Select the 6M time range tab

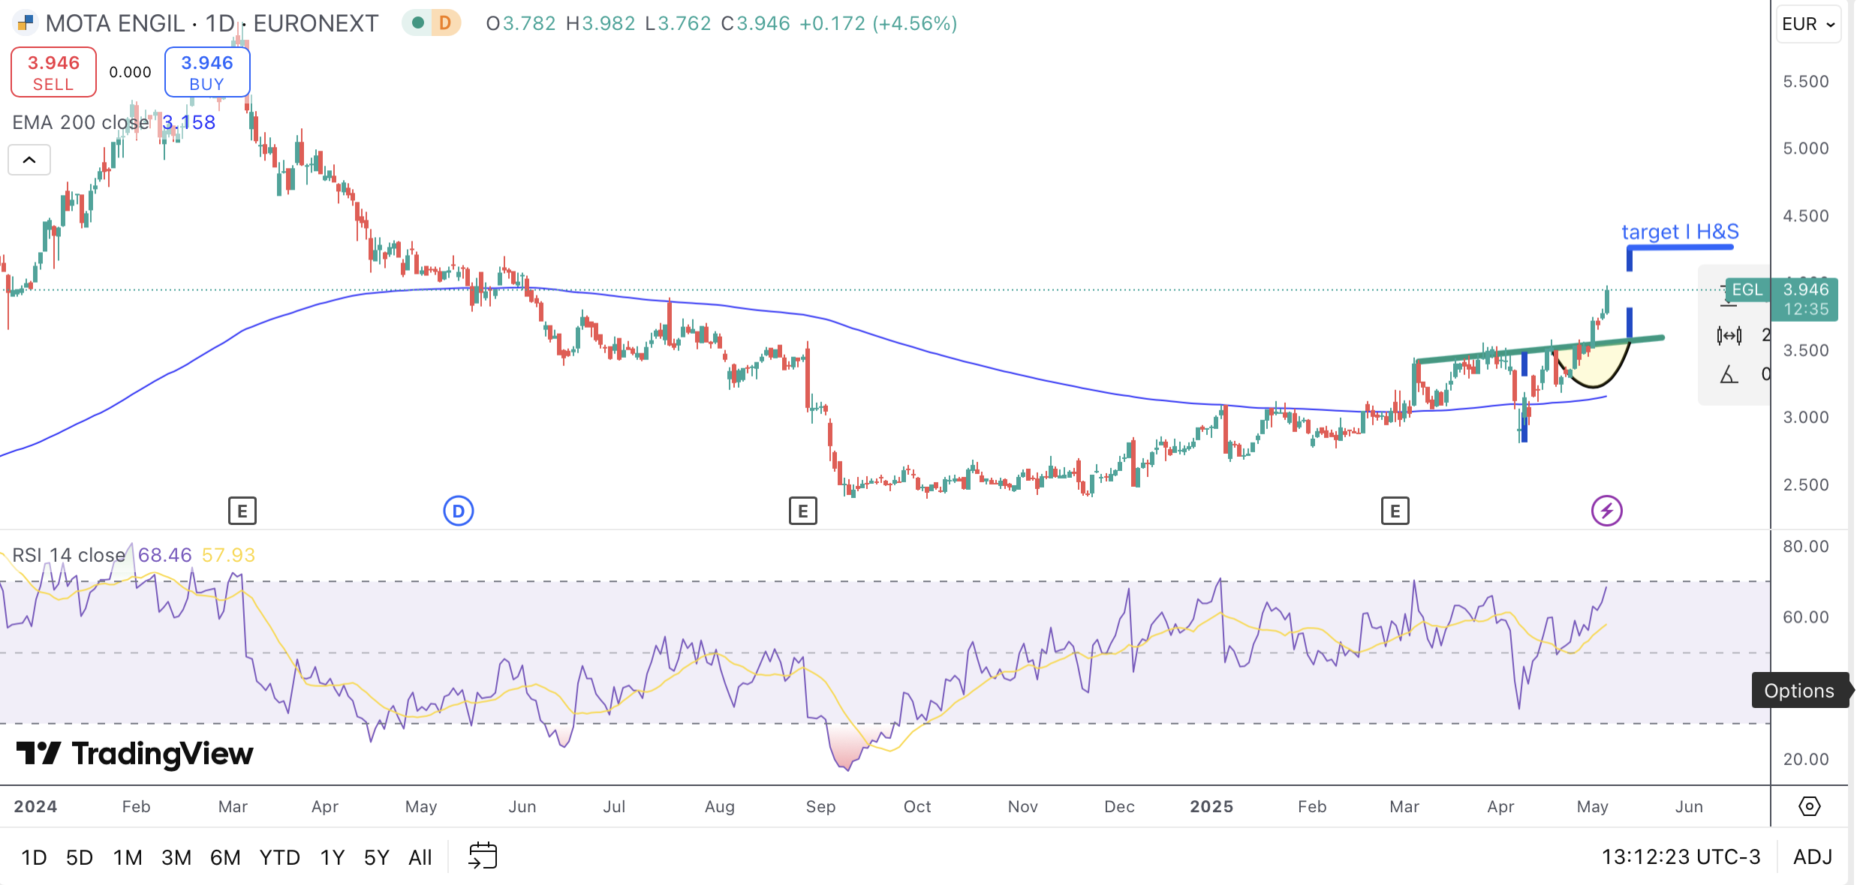click(x=224, y=857)
